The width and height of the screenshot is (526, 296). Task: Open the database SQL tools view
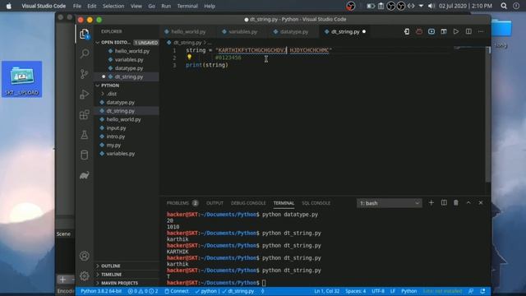[x=85, y=155]
